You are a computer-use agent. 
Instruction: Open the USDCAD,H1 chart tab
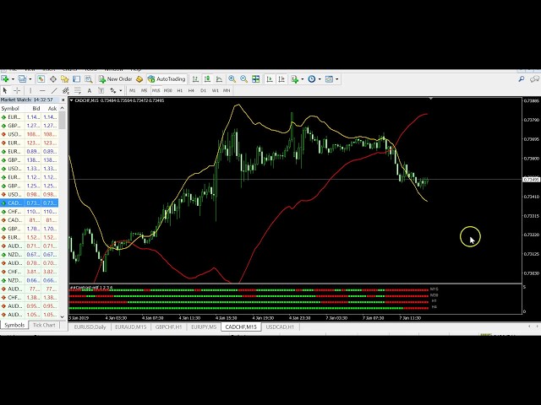click(278, 327)
